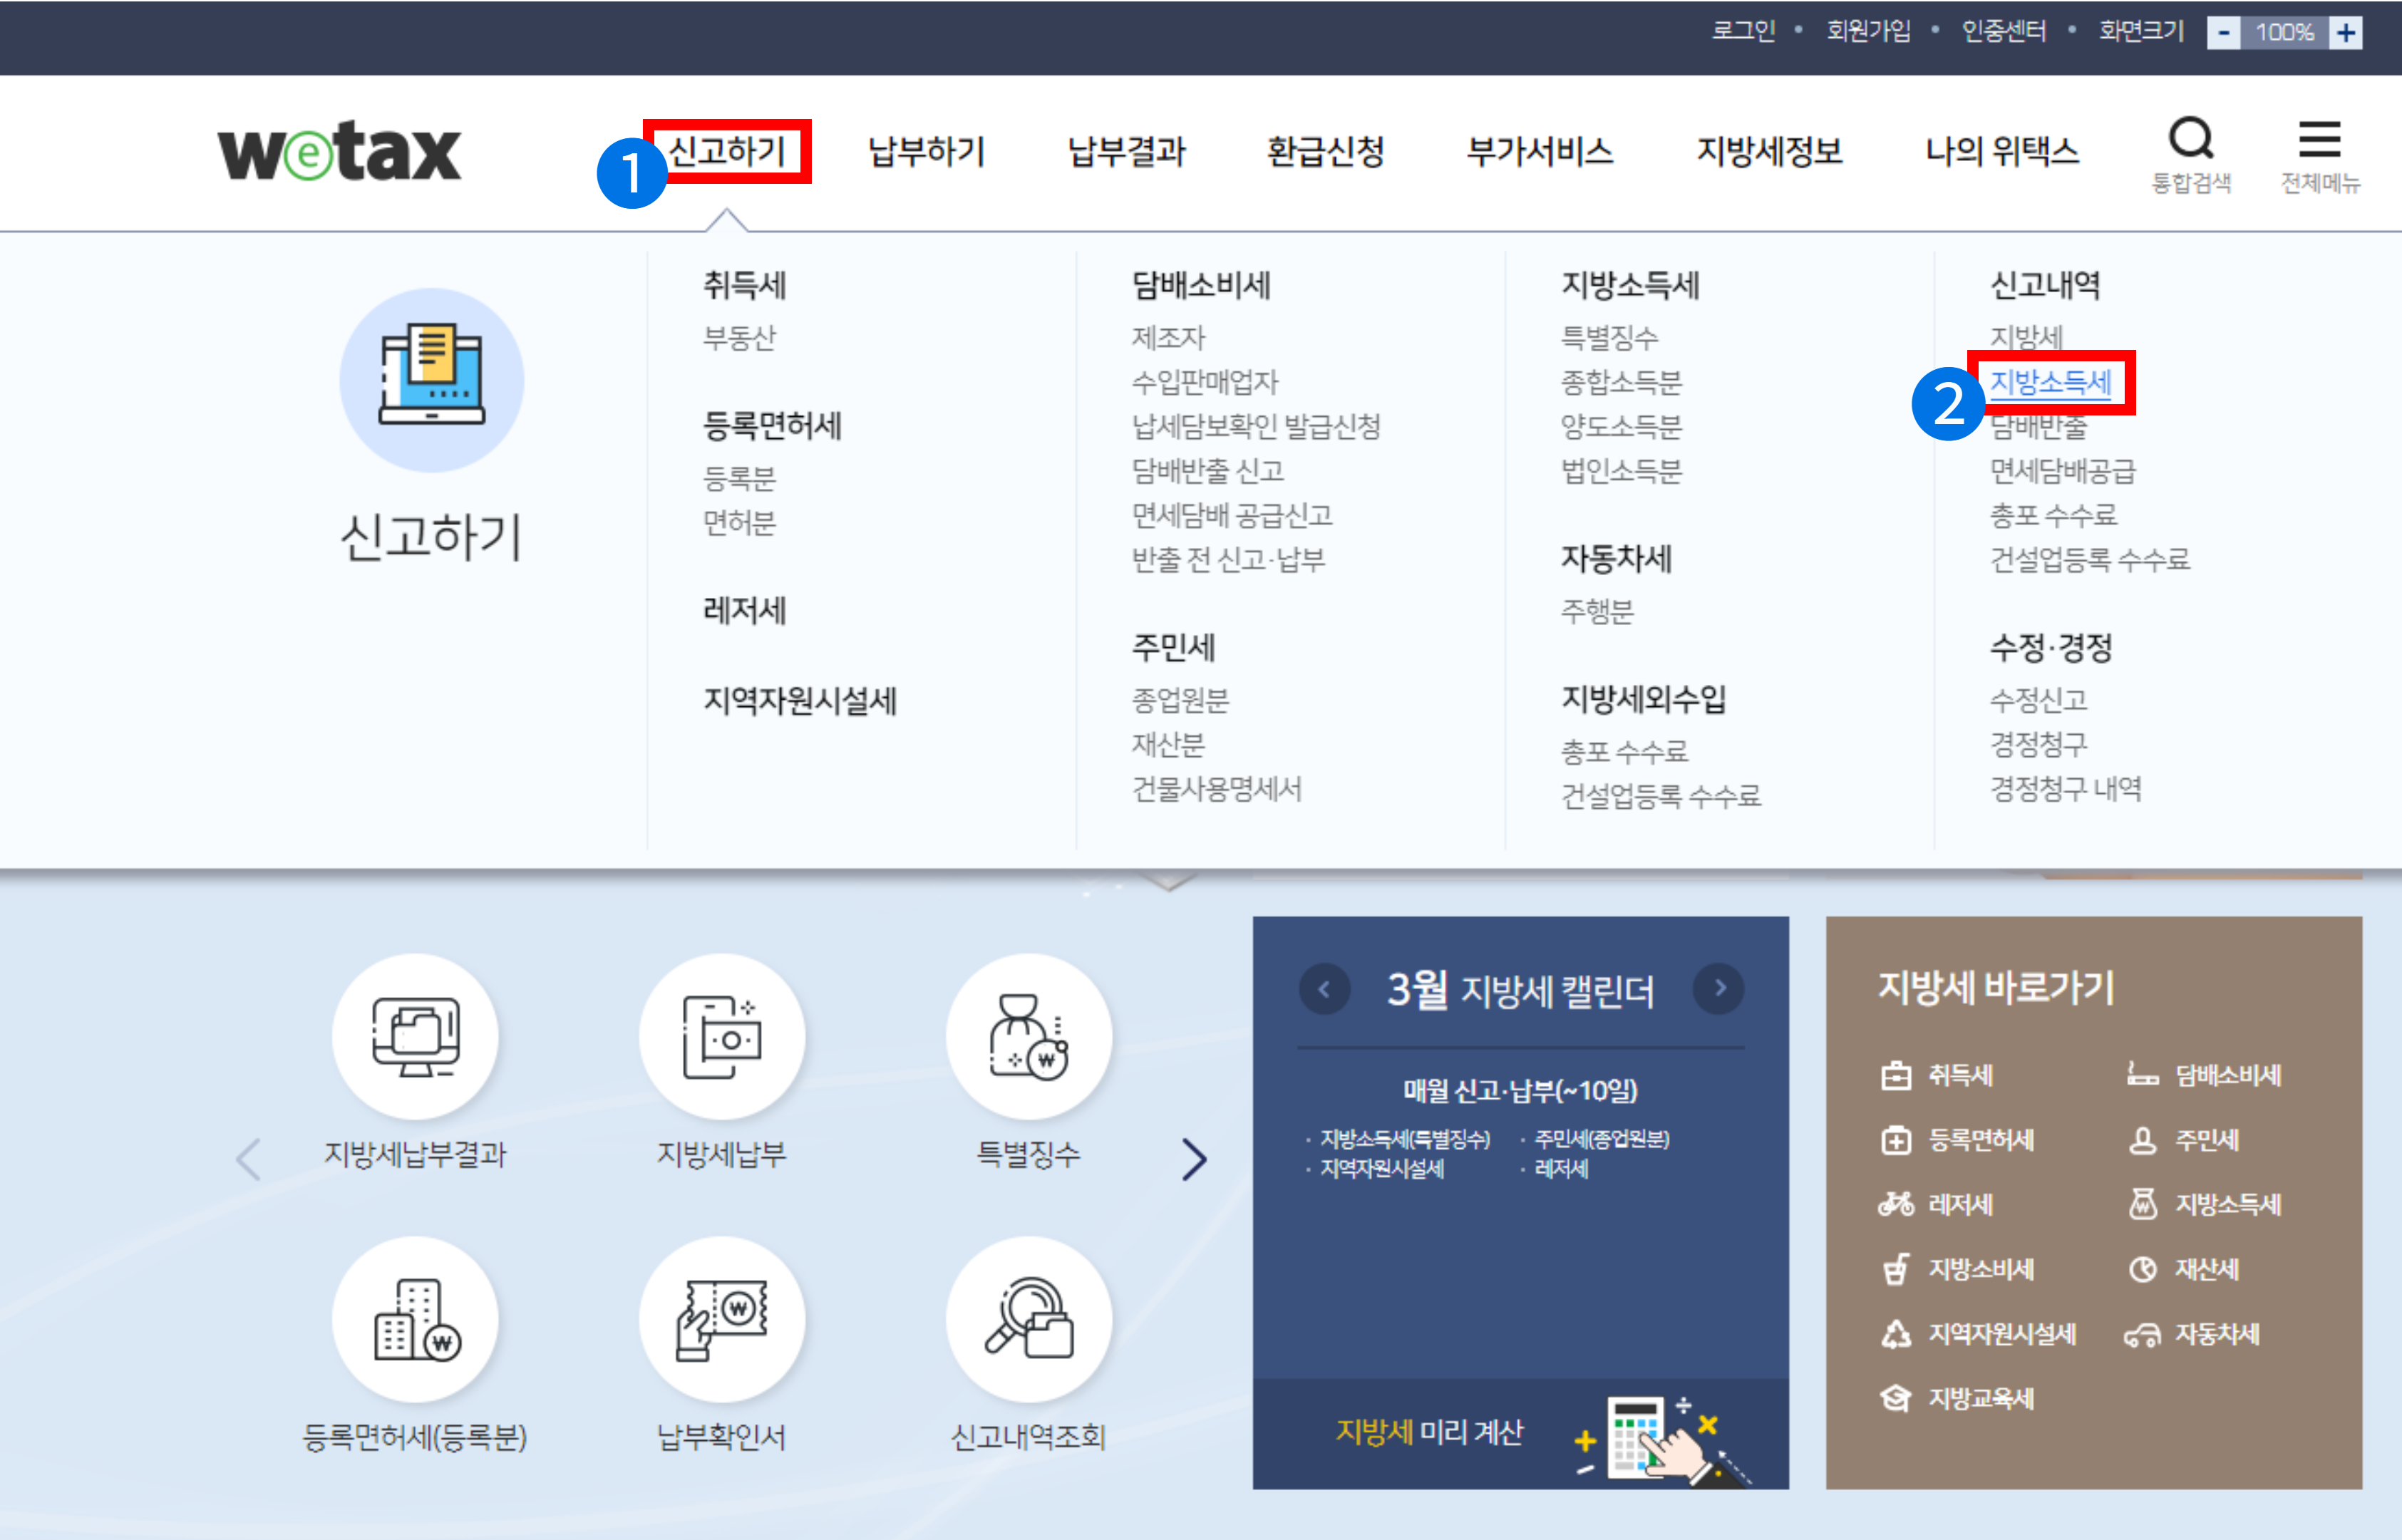Show next quick menu icons with right arrow
This screenshot has width=2402, height=1540.
pyautogui.click(x=1194, y=1159)
